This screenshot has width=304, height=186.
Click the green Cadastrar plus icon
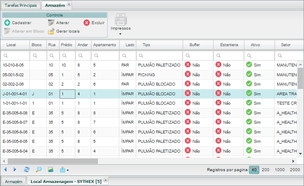click(7, 23)
